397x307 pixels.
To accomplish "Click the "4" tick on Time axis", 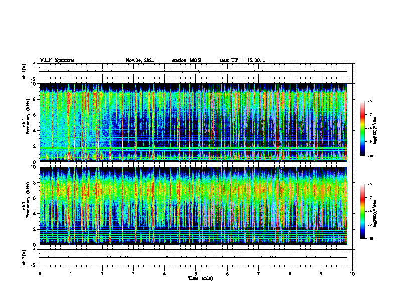I will click(165, 274).
